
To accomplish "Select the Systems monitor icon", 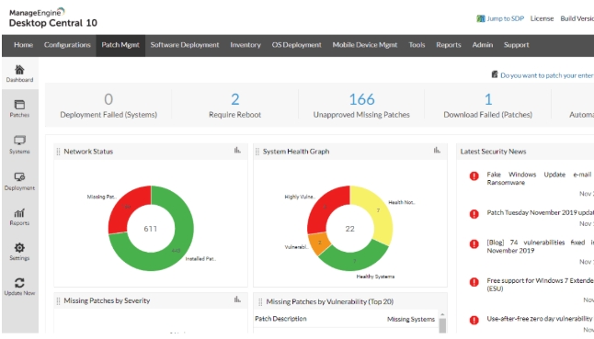I will (x=19, y=141).
